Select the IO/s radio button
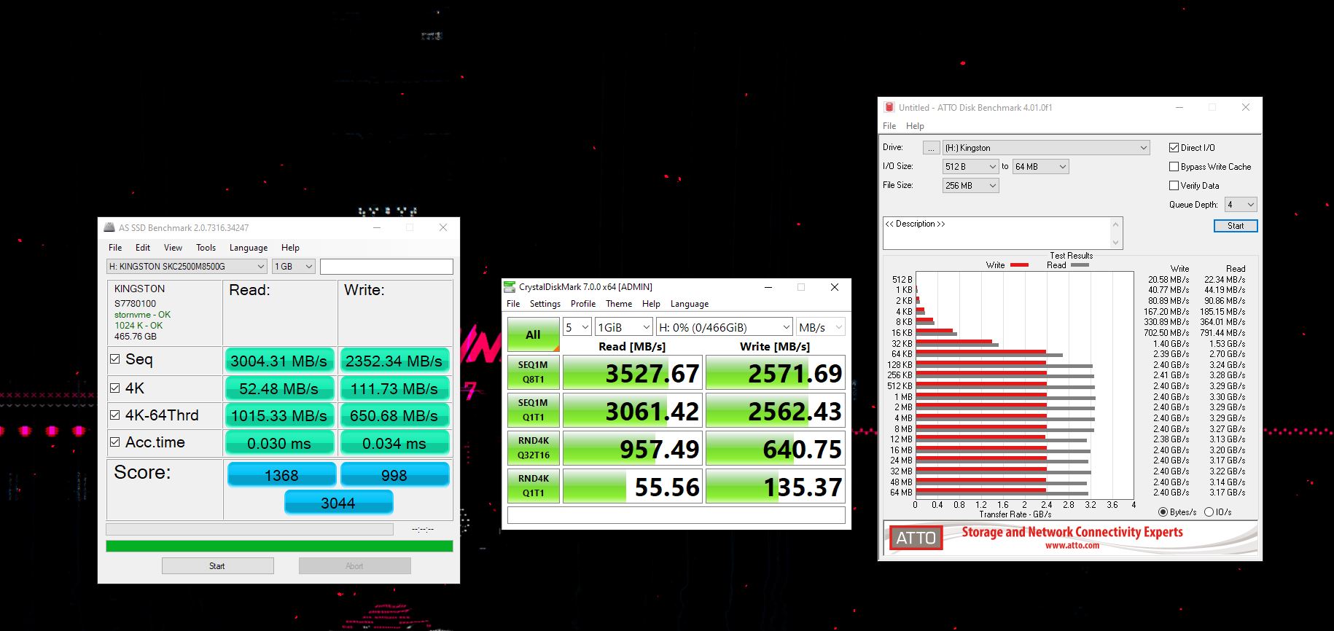Screen dimensions: 1334x631 (x=1209, y=512)
